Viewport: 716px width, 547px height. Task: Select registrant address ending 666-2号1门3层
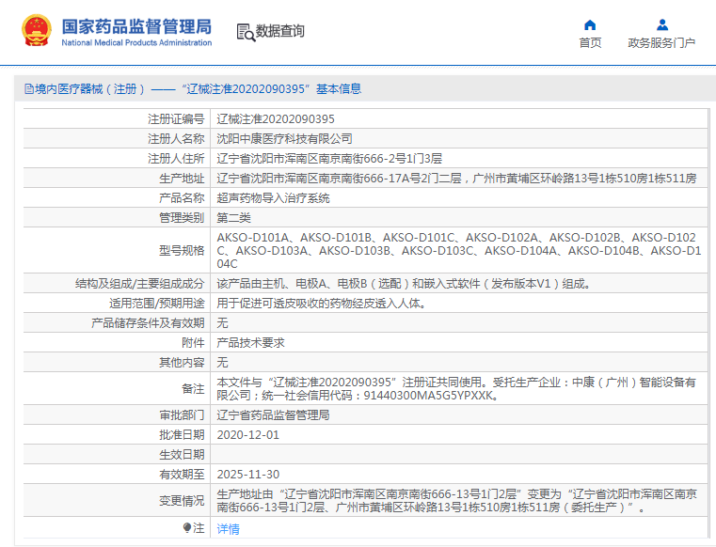[x=328, y=158]
